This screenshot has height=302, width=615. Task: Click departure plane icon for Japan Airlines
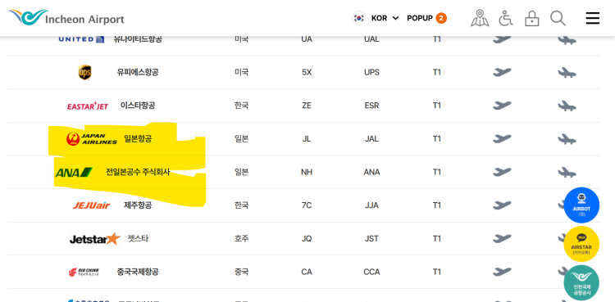(502, 138)
